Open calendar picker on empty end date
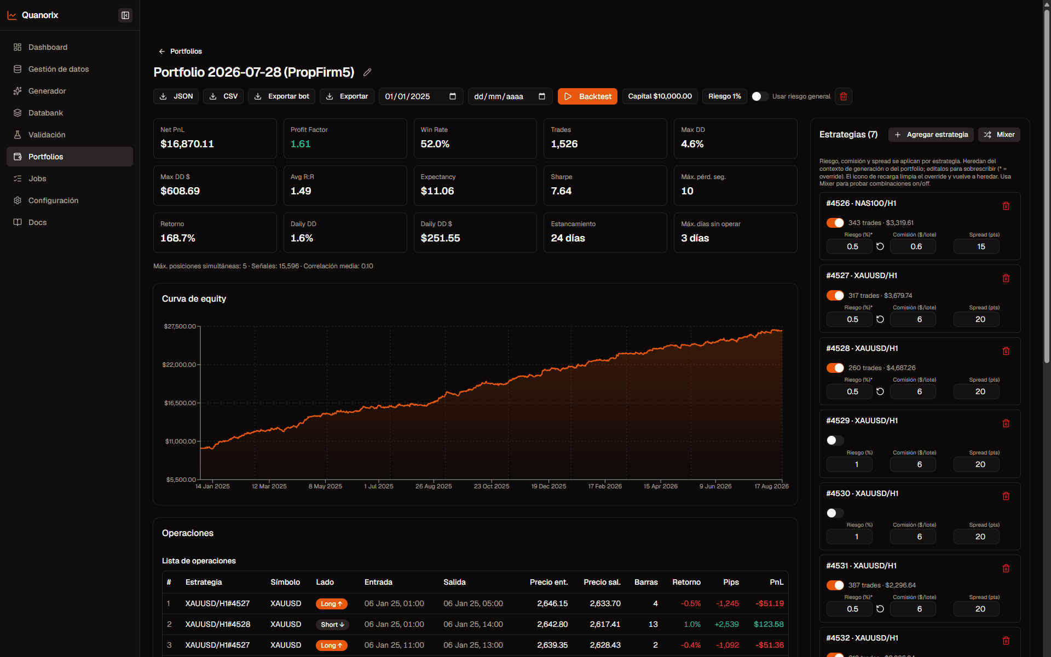 pos(542,96)
